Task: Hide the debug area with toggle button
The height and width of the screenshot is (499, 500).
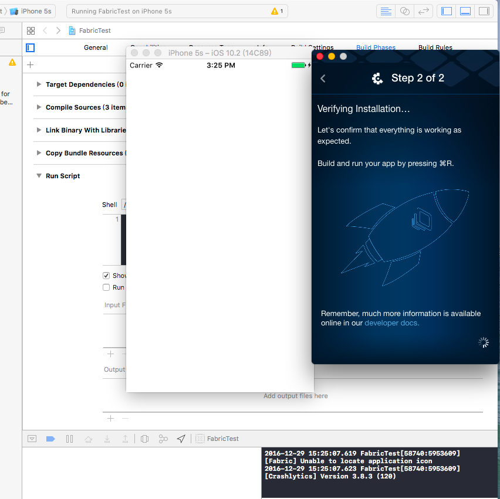Action: click(x=32, y=439)
